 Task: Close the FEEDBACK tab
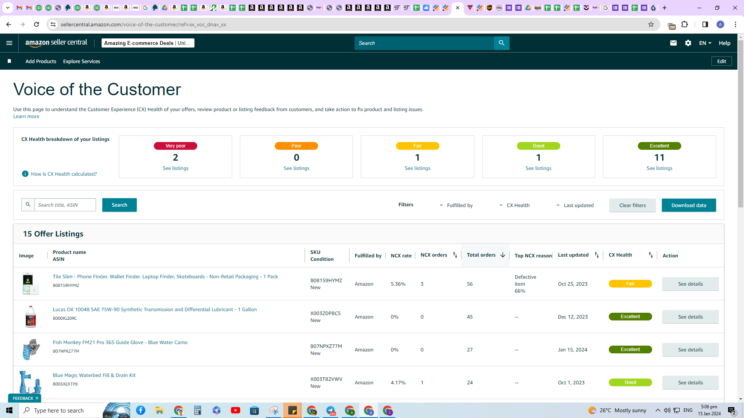(x=37, y=398)
